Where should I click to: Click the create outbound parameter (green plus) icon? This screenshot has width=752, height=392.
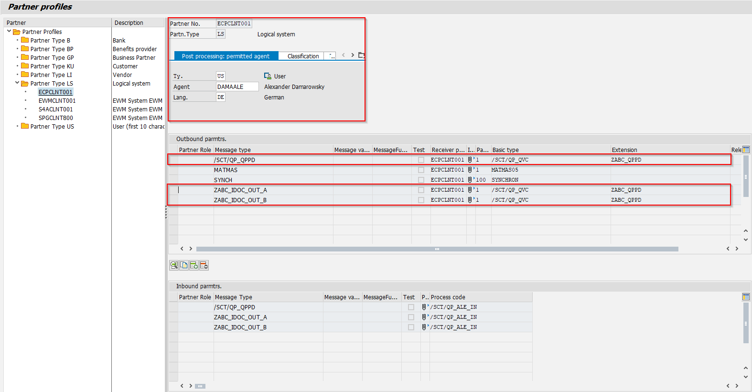click(x=194, y=265)
